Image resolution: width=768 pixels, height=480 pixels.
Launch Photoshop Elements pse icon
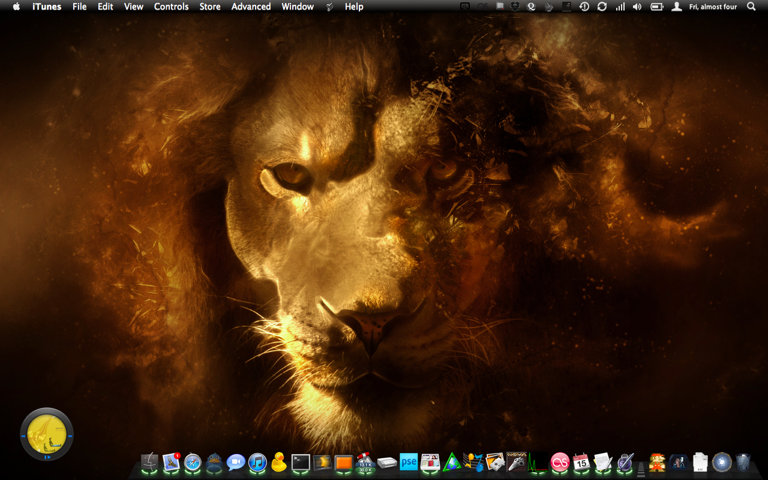pyautogui.click(x=409, y=462)
